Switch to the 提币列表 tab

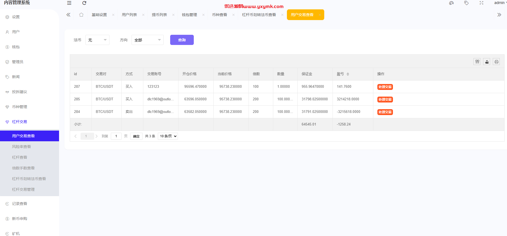[x=159, y=15]
